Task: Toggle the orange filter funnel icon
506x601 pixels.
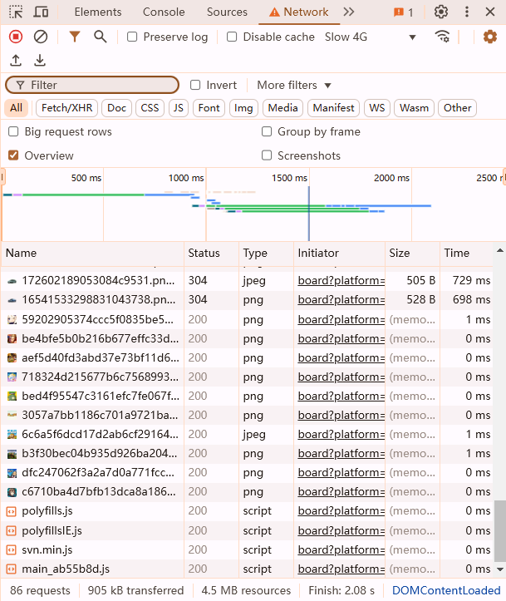Action: 75,37
